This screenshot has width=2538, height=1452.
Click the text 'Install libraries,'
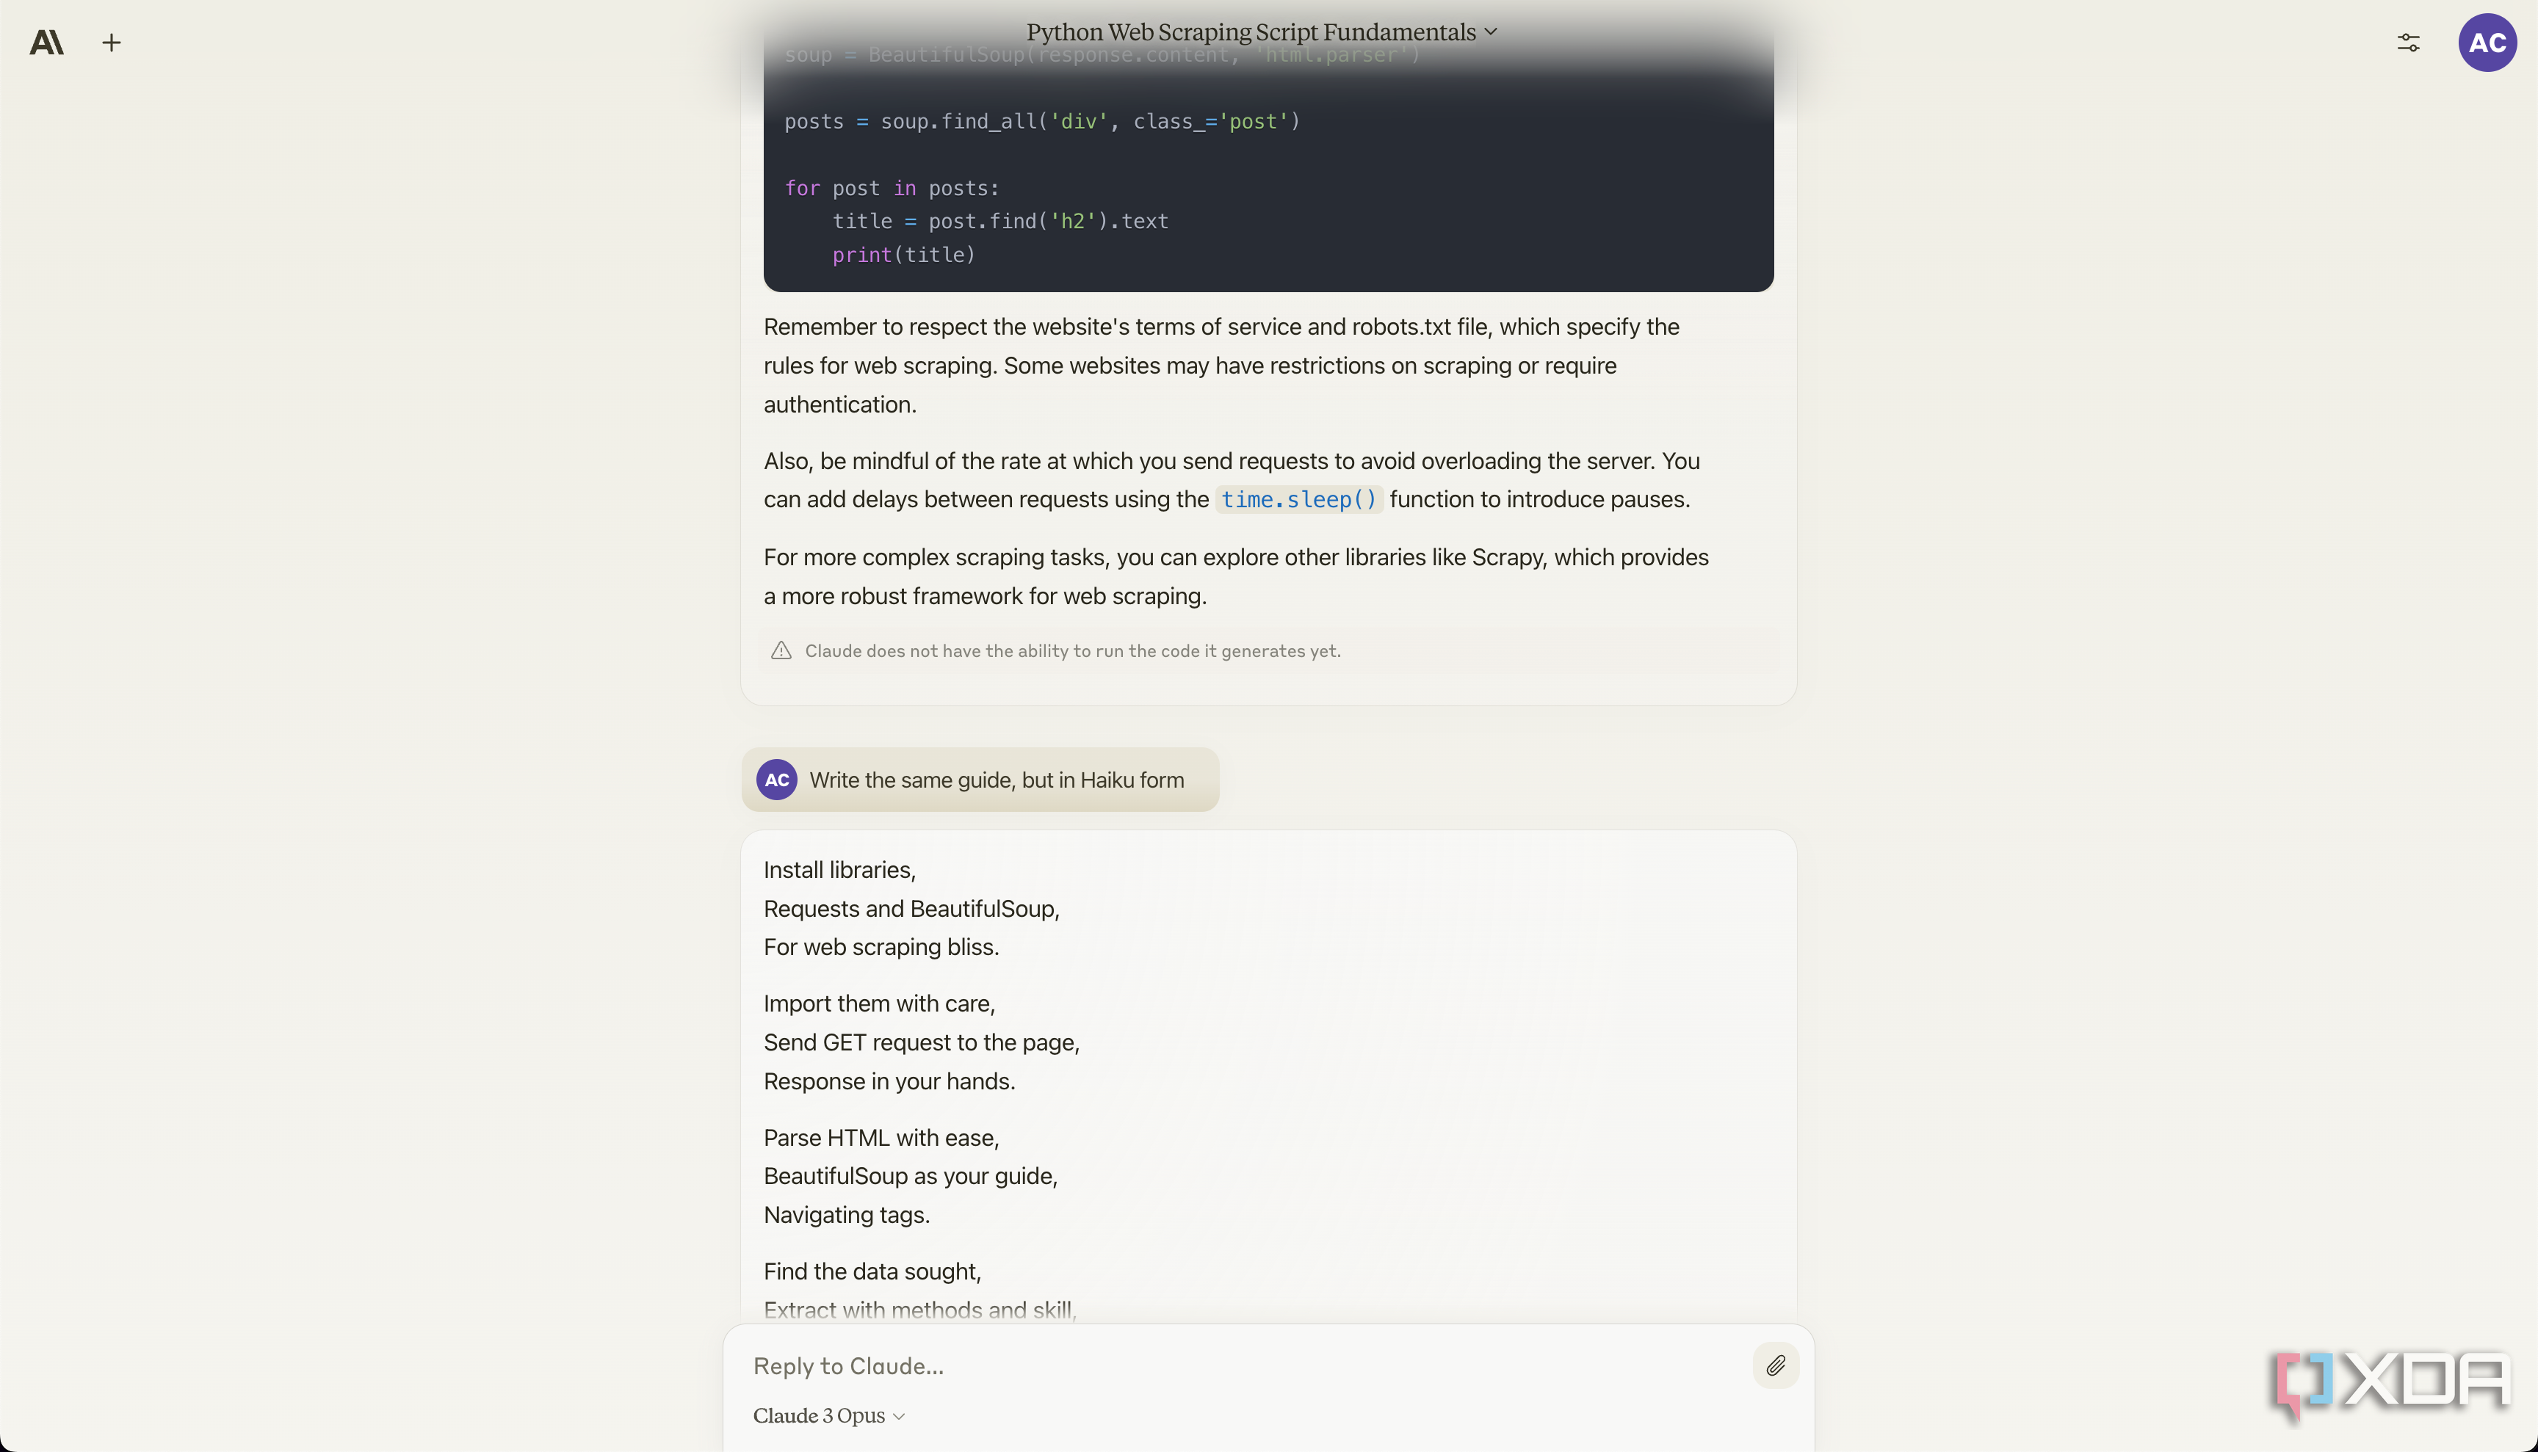coord(840,870)
